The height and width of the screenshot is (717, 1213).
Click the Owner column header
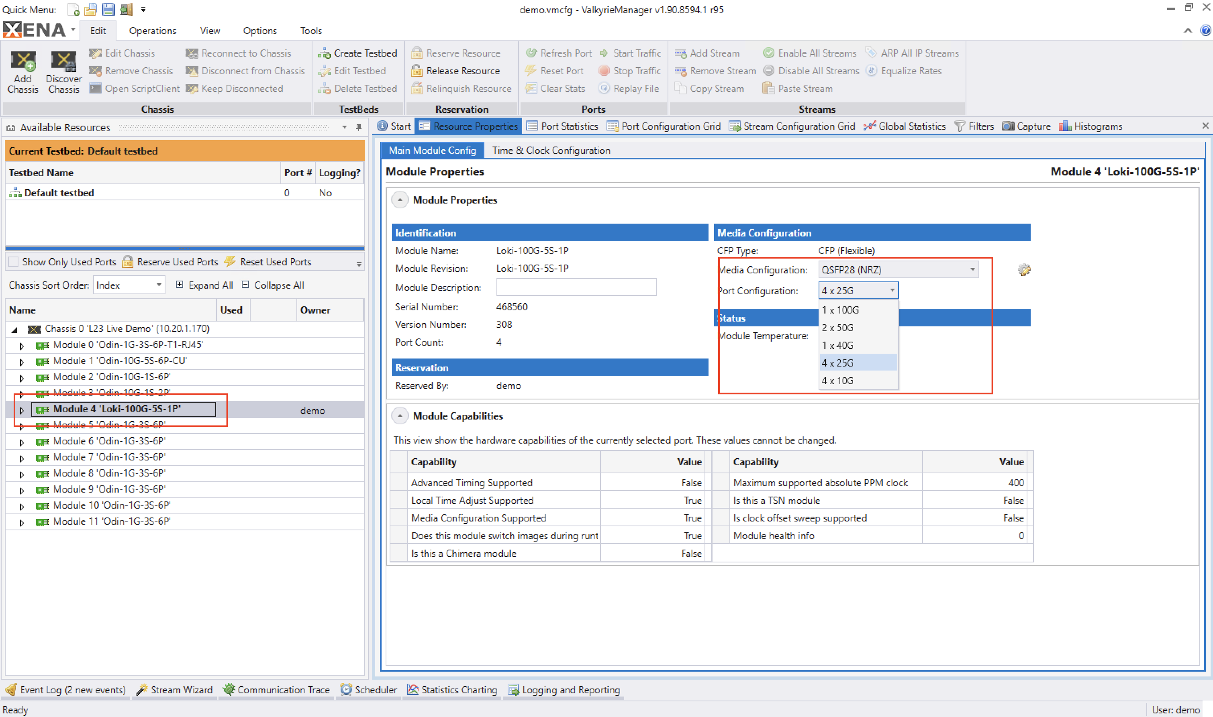(x=330, y=310)
